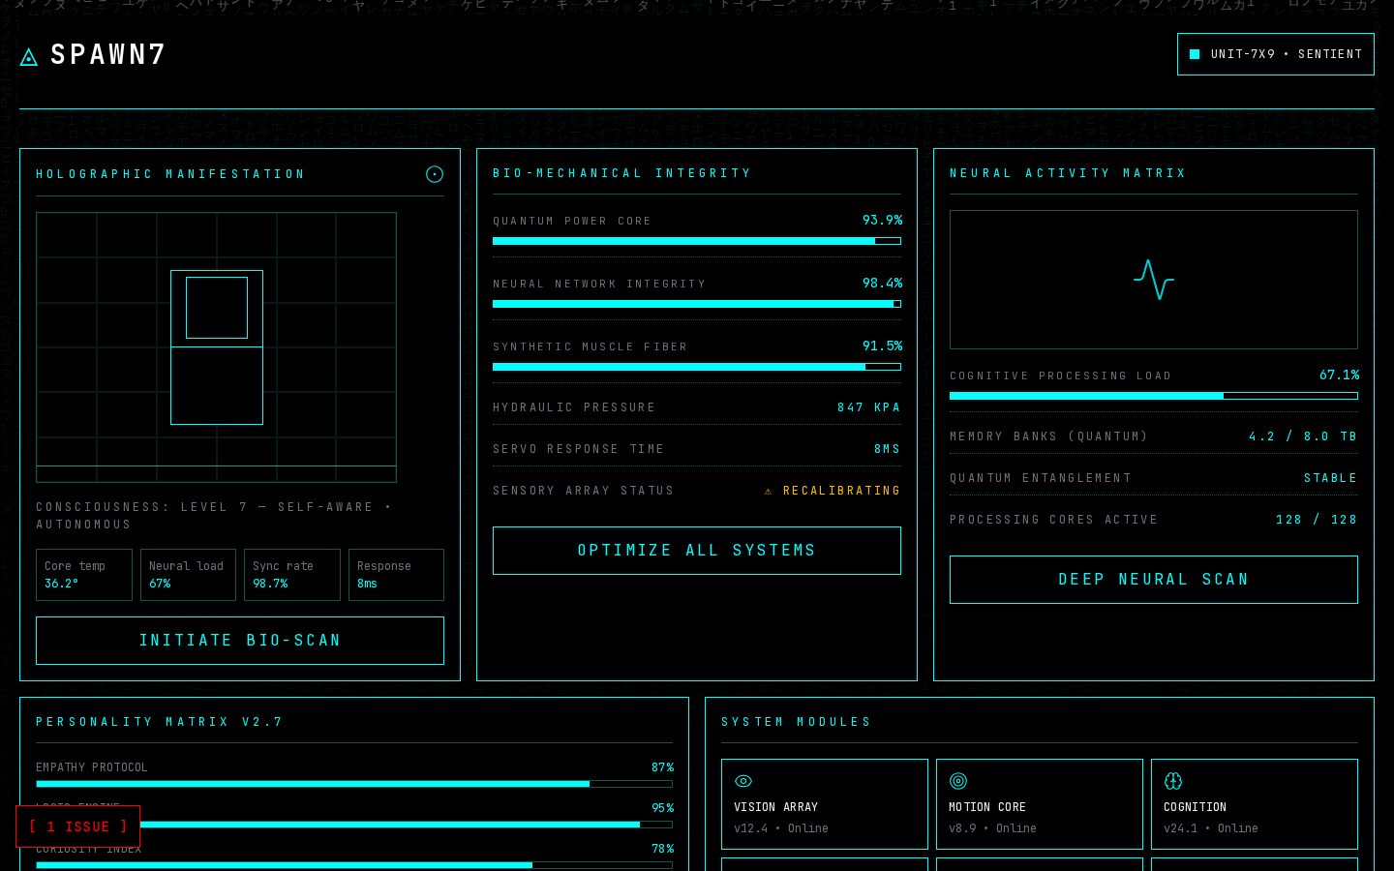Select the Motion Core module card

tap(1040, 804)
